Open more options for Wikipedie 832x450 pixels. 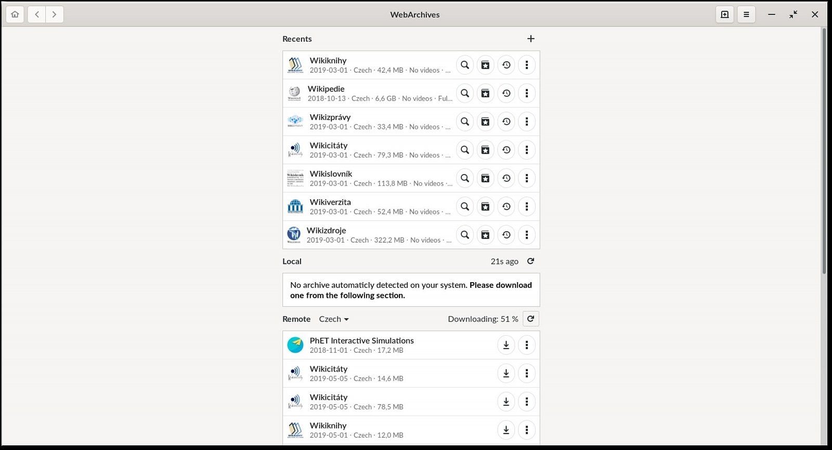pyautogui.click(x=527, y=93)
